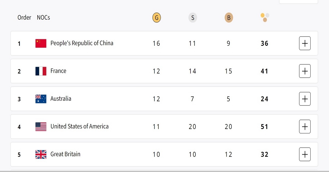Screen dimensions: 329x172
Task: Click the People's Republic of China flag
Action: coord(41,43)
